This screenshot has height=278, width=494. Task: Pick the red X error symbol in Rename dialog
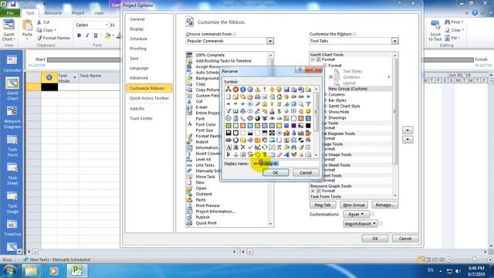pos(235,90)
